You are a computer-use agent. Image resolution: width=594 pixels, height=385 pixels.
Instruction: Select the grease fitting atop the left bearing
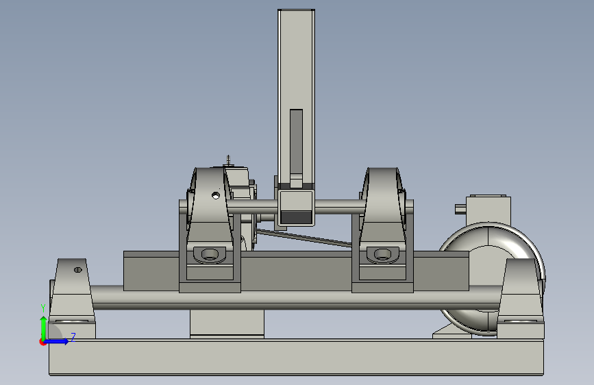coord(228,160)
